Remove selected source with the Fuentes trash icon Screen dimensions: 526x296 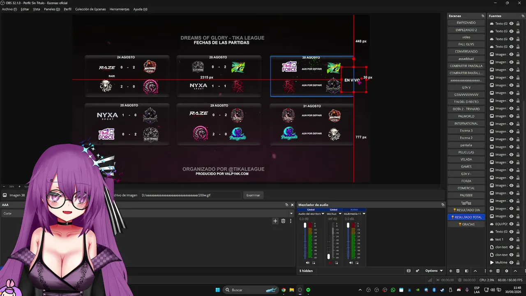498,271
